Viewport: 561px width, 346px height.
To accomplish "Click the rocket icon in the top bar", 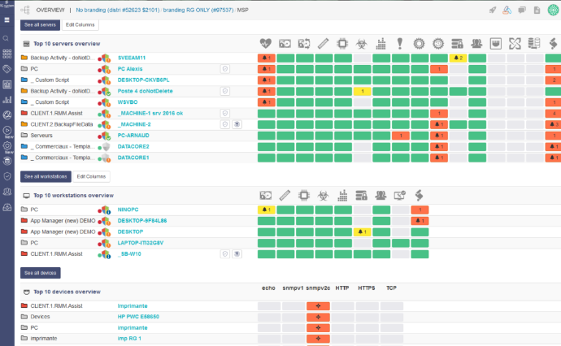I will tap(493, 10).
